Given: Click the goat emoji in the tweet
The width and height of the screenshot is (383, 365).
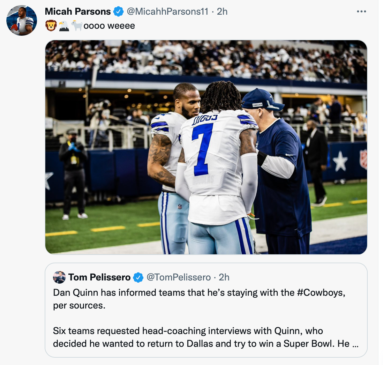Looking at the screenshot, I should (77, 26).
